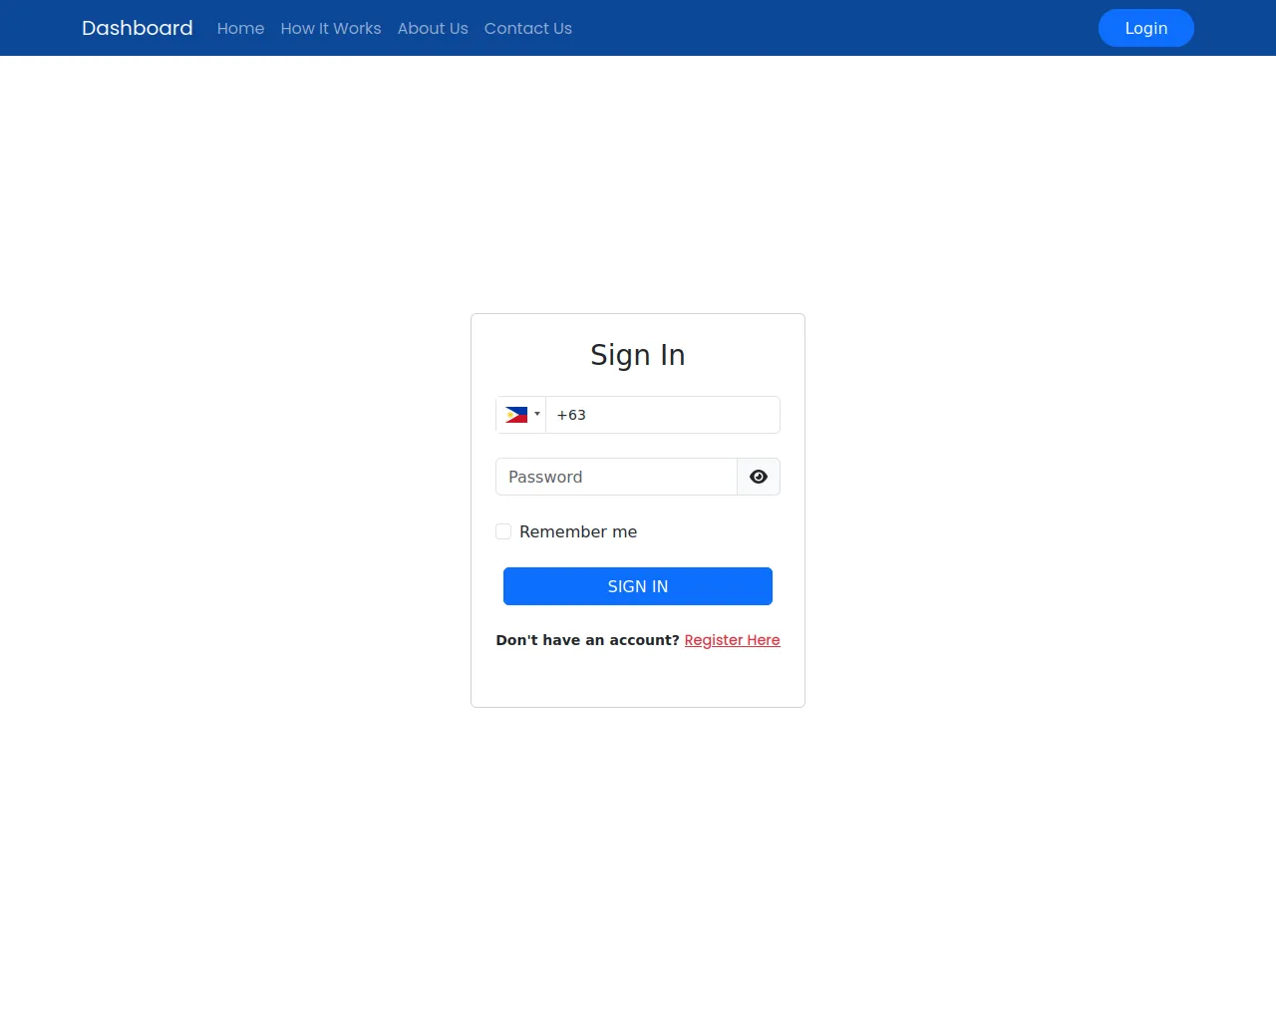The height and width of the screenshot is (1021, 1276).
Task: Open Contact Us from the navbar
Action: [x=528, y=28]
